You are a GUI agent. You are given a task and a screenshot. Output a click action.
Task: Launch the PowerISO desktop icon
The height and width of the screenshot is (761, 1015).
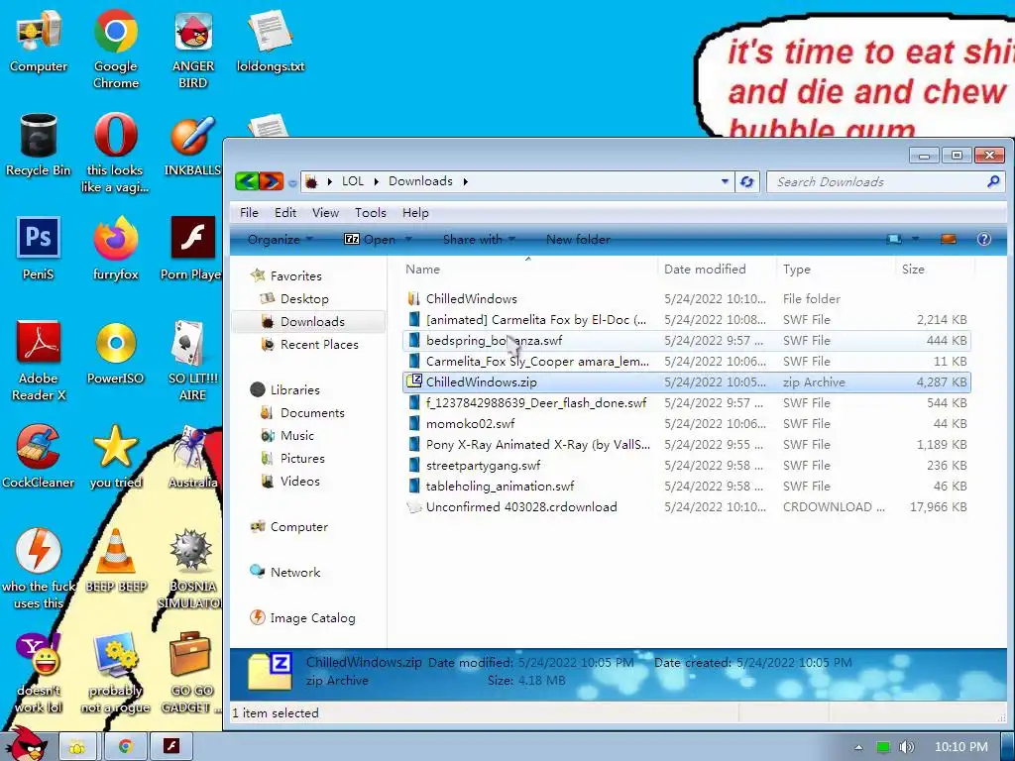115,352
